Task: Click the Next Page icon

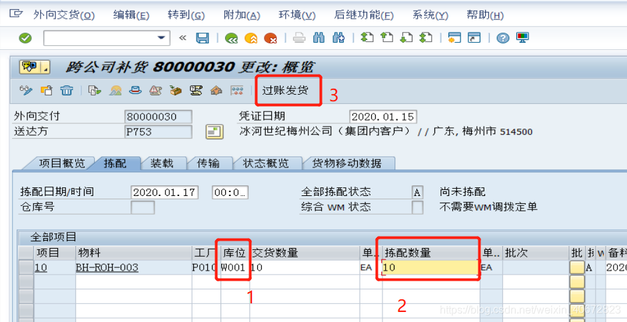Action: (406, 38)
